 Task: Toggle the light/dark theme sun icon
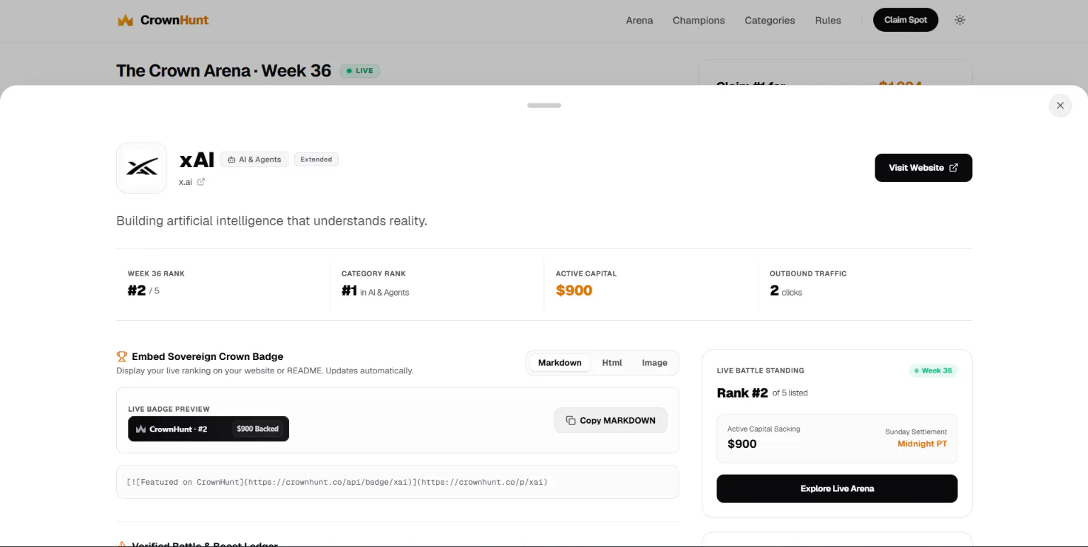[960, 20]
